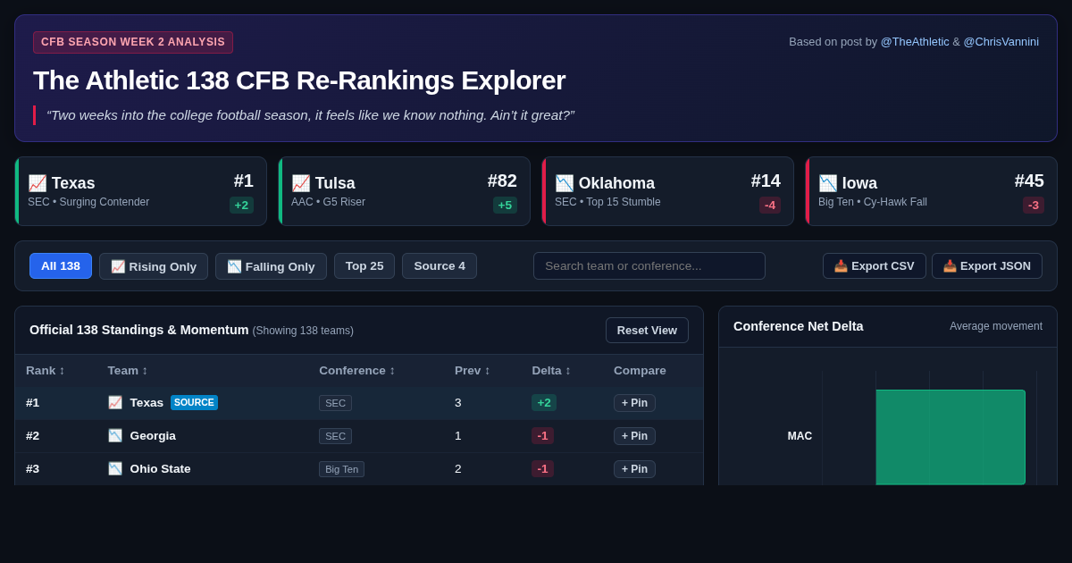Viewport: 1072px width, 563px height.
Task: Export standings as CSV
Action: coord(875,265)
